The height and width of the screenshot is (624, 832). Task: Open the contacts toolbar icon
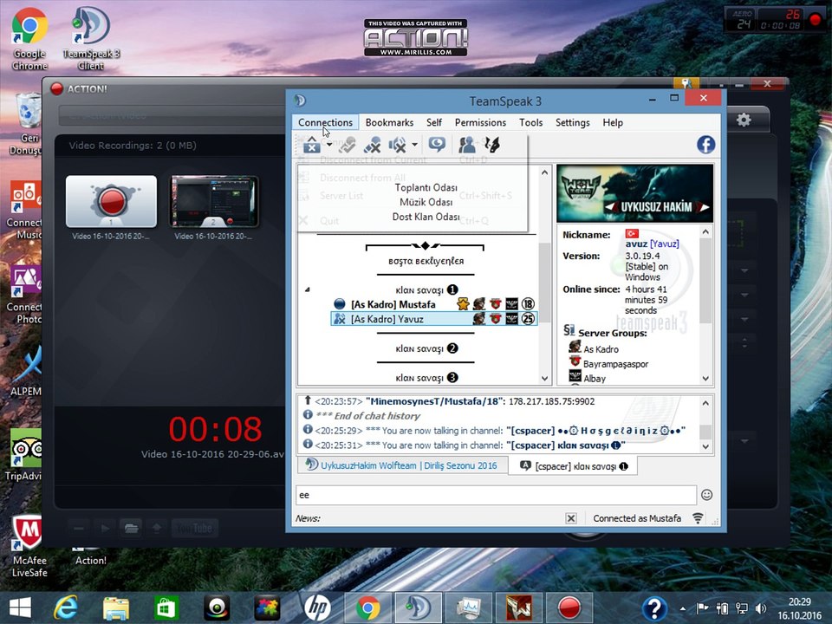(x=467, y=145)
